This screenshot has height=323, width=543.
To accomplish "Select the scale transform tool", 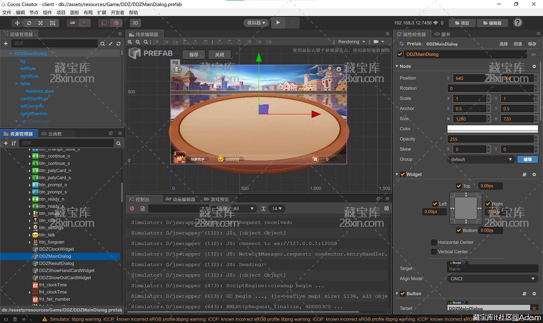I will [41, 23].
